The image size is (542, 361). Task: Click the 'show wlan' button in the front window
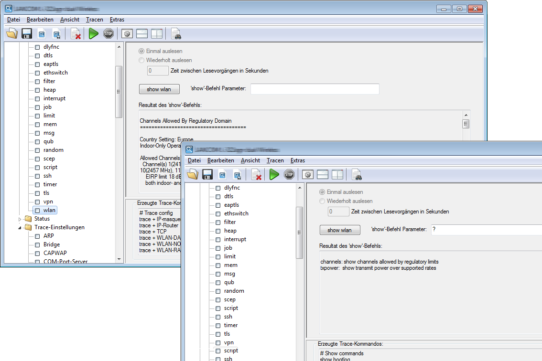(x=339, y=230)
